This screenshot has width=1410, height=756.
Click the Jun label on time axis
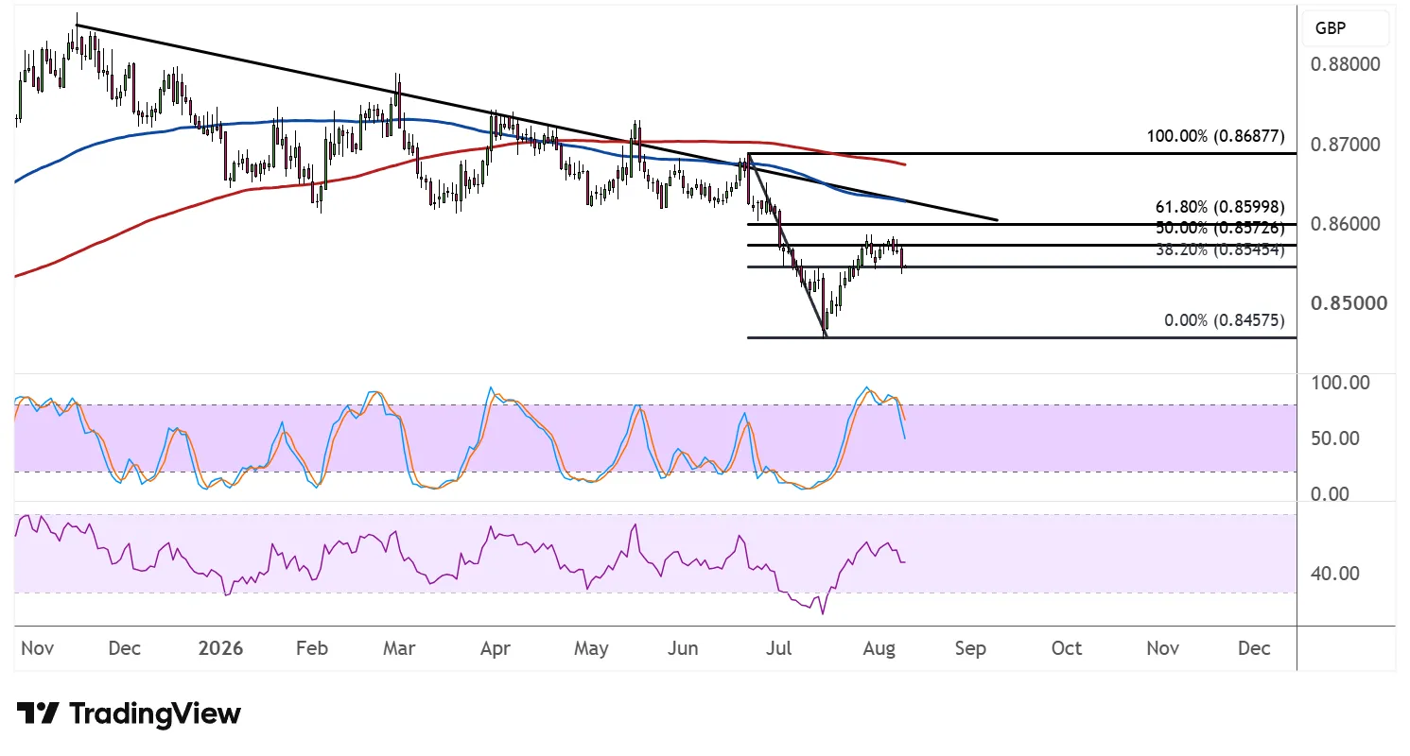click(x=683, y=649)
